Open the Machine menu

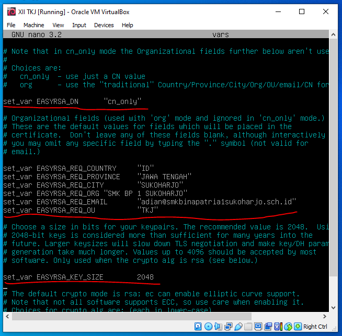[34, 25]
